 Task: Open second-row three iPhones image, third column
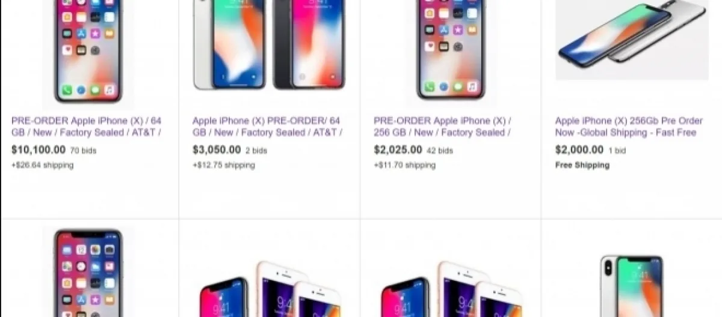(x=451, y=288)
